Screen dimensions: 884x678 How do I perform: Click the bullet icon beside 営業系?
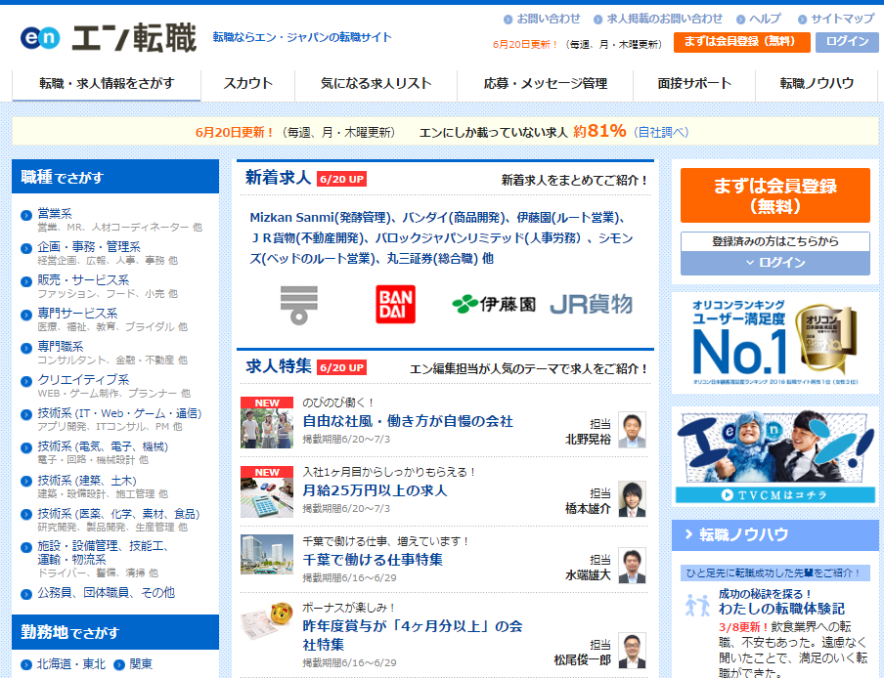26,215
